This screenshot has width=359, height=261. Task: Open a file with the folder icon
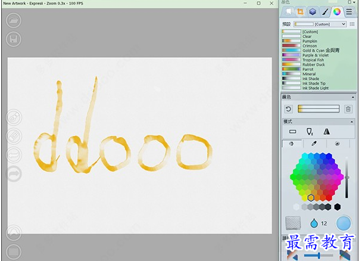[x=14, y=20]
